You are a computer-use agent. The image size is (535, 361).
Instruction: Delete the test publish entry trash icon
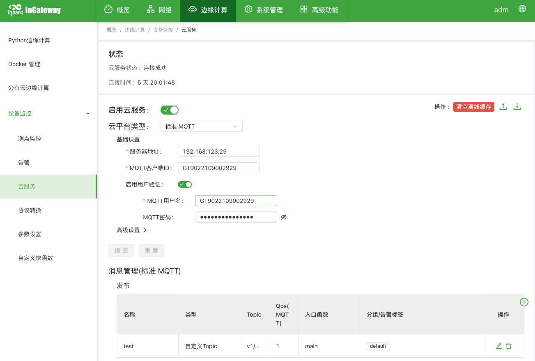pyautogui.click(x=509, y=346)
